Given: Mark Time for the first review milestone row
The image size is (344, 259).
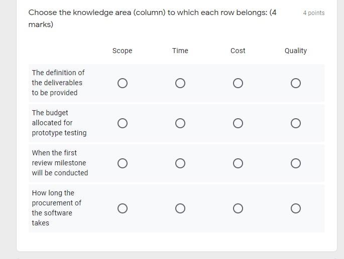Looking at the screenshot, I should tap(180, 163).
